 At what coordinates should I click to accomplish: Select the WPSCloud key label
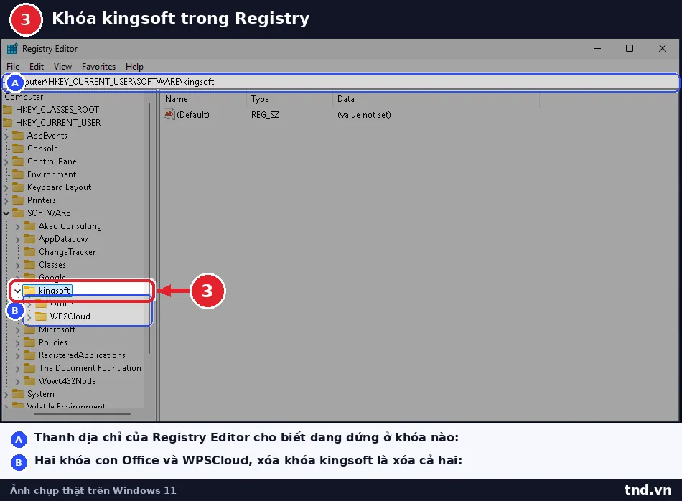pyautogui.click(x=70, y=316)
